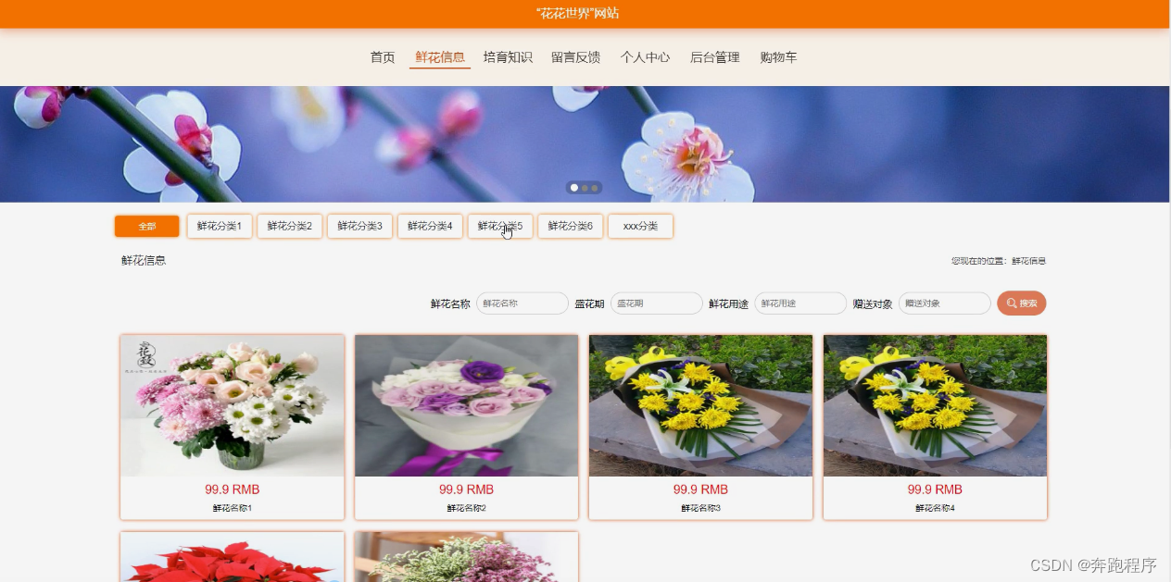This screenshot has width=1171, height=582.
Task: Click the plum blossom banner image
Action: pyautogui.click(x=585, y=143)
